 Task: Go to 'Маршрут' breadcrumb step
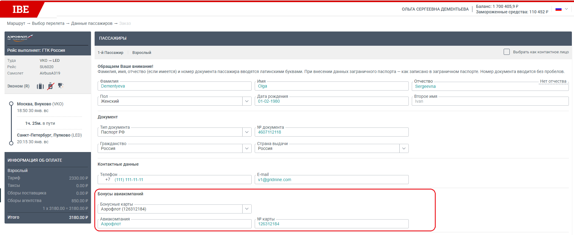16,23
